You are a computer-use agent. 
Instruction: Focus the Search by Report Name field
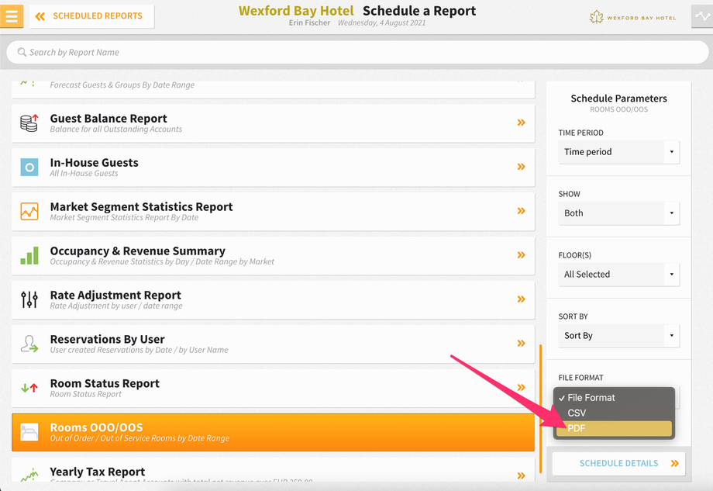(x=357, y=52)
